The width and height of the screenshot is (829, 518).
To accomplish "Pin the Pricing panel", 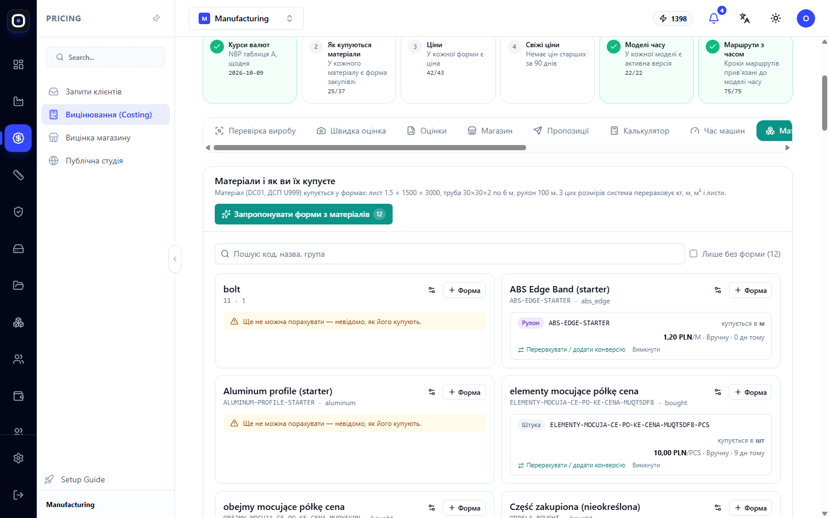I will click(156, 18).
